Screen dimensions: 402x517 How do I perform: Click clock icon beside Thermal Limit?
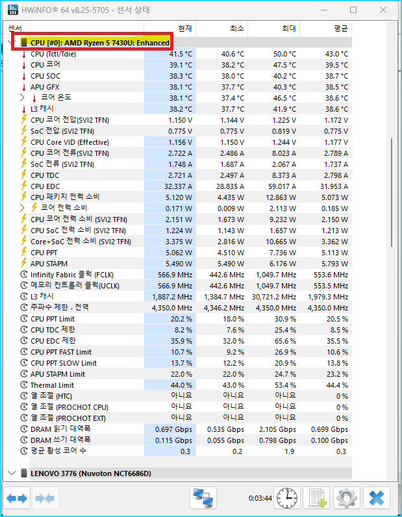coord(24,385)
